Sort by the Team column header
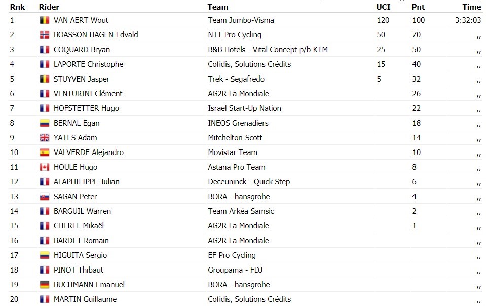 coord(218,7)
